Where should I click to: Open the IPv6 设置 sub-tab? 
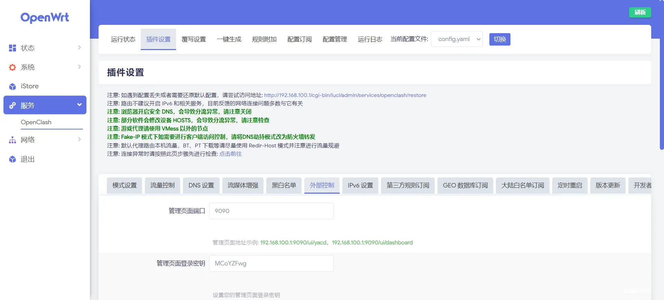(360, 185)
